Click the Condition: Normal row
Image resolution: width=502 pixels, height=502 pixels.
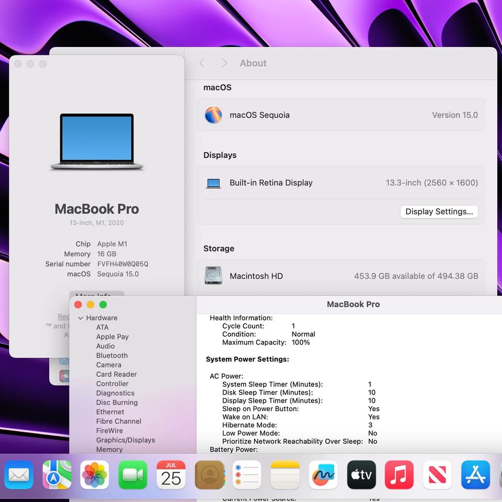(269, 334)
